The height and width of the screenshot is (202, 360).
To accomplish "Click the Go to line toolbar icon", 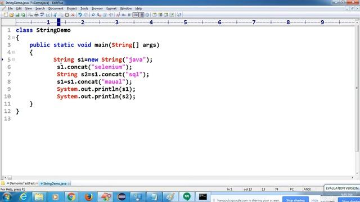I will tap(111, 15).
